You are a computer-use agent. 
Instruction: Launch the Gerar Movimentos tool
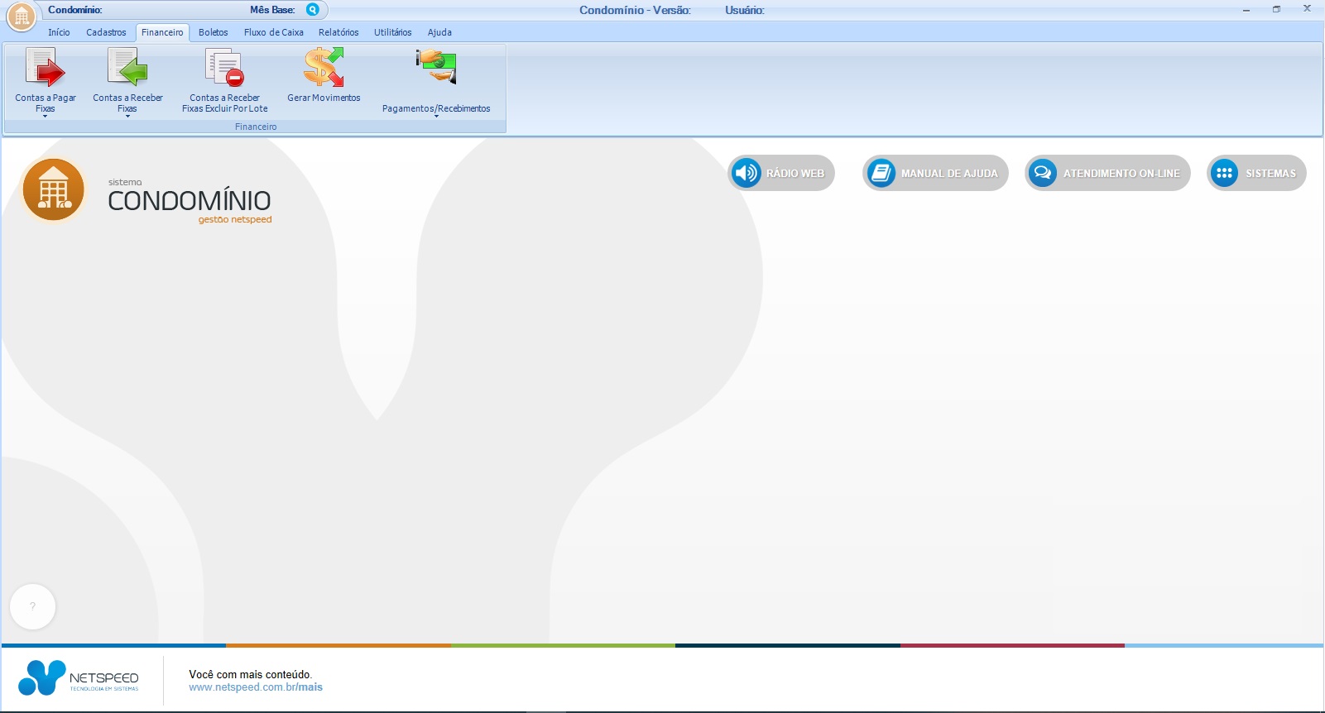324,67
